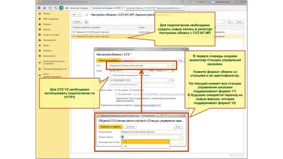Switch to the Начальная страница tab
The width and height of the screenshot is (283, 159).
(77, 8)
